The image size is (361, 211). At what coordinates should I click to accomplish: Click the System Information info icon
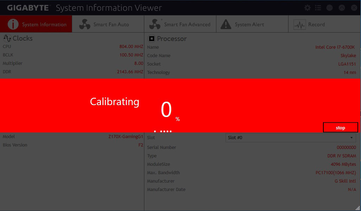click(x=13, y=24)
